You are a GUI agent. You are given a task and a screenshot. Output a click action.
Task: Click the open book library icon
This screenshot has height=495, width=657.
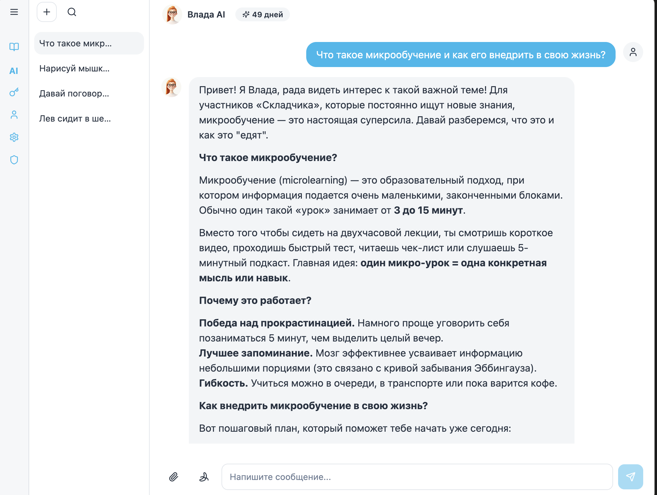pyautogui.click(x=14, y=47)
